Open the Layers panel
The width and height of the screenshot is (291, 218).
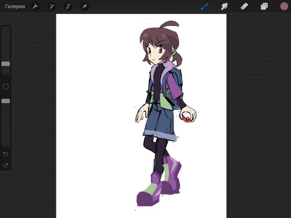(264, 6)
